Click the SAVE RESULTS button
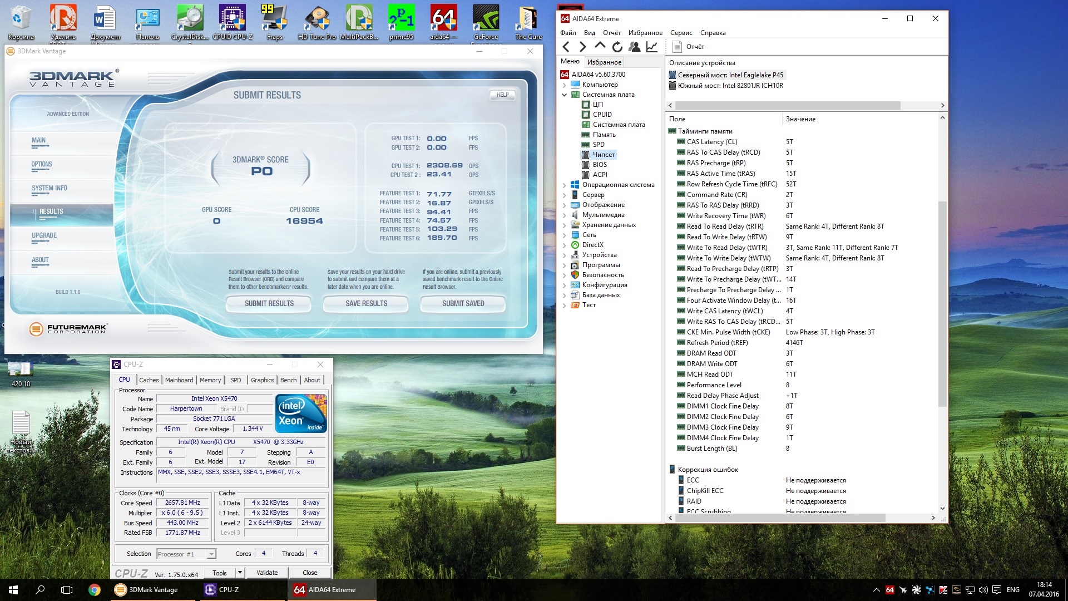This screenshot has height=601, width=1068. [366, 304]
